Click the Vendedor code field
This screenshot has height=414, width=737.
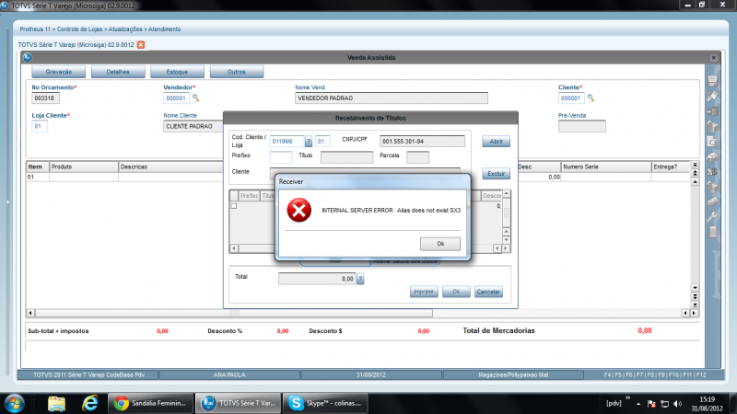pyautogui.click(x=176, y=98)
